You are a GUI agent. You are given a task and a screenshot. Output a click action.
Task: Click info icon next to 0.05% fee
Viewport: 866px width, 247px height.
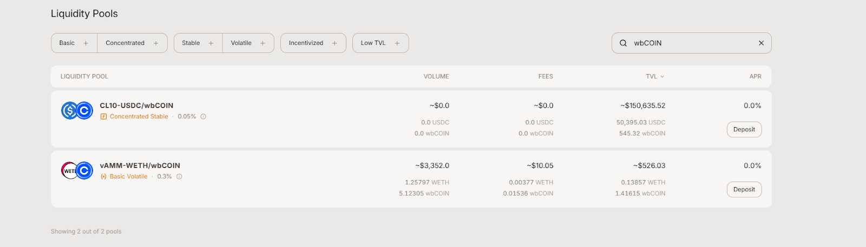click(204, 117)
